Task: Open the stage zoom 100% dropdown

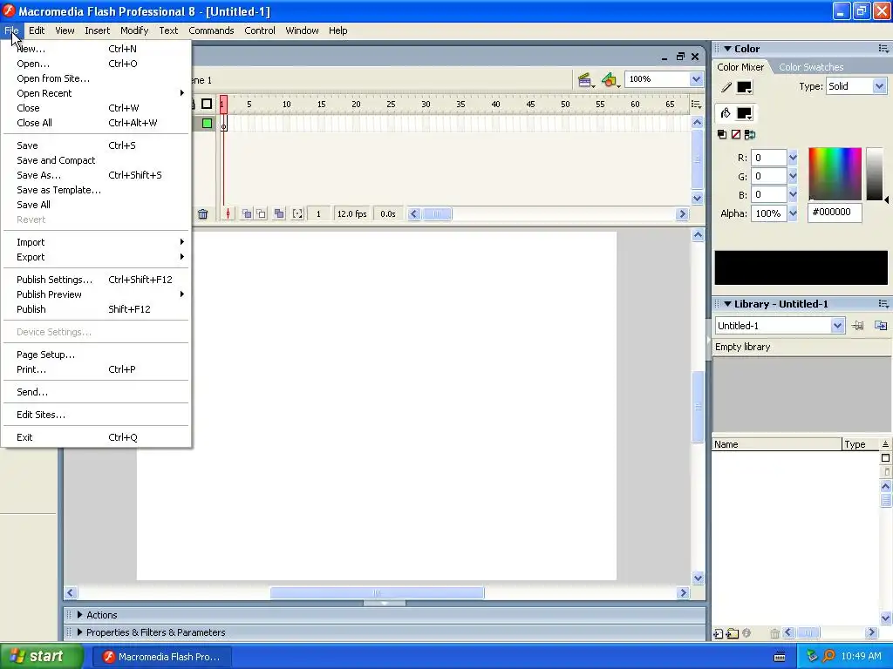Action: tap(696, 79)
